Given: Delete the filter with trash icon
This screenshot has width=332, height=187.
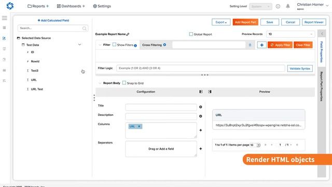Looking at the screenshot, I should pyautogui.click(x=250, y=45).
